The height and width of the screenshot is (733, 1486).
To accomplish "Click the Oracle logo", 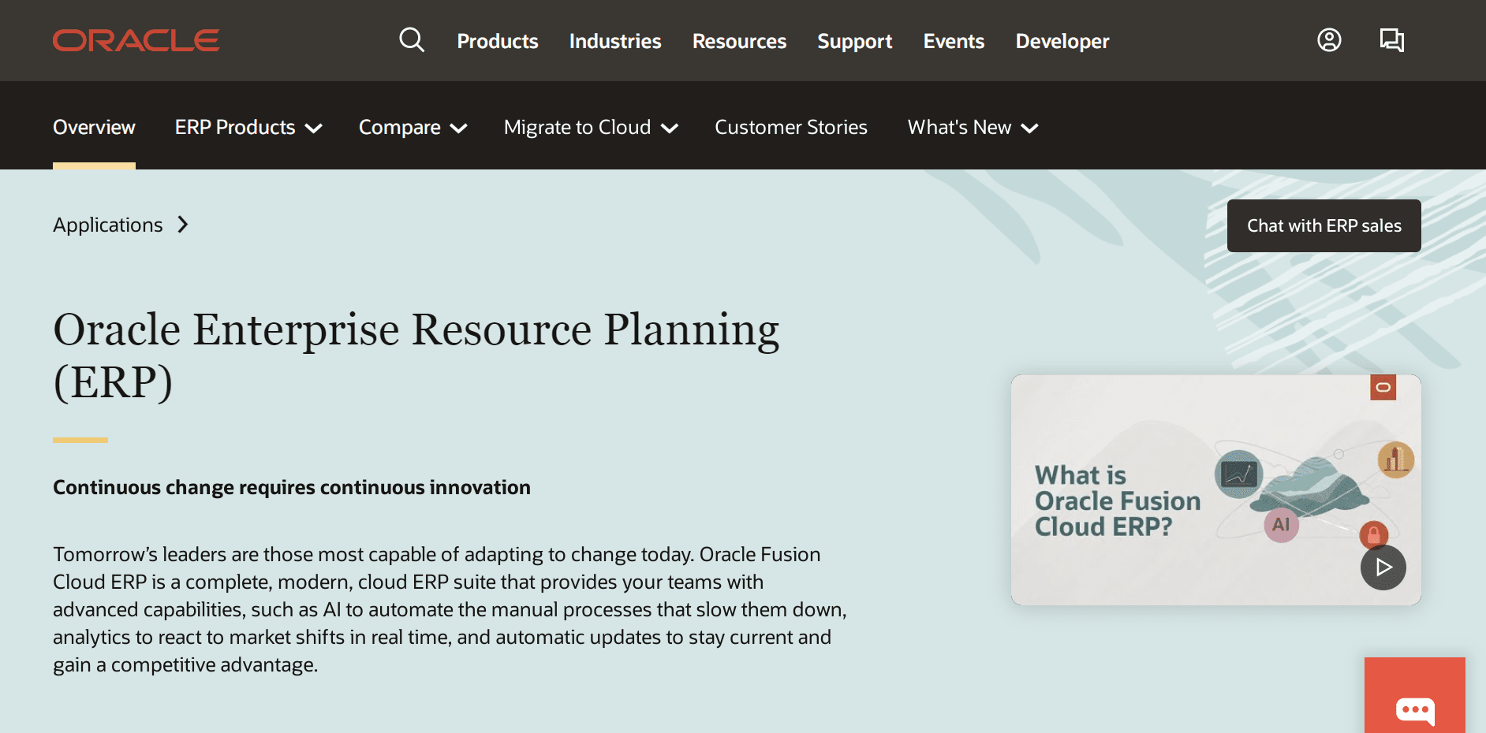I will (136, 41).
